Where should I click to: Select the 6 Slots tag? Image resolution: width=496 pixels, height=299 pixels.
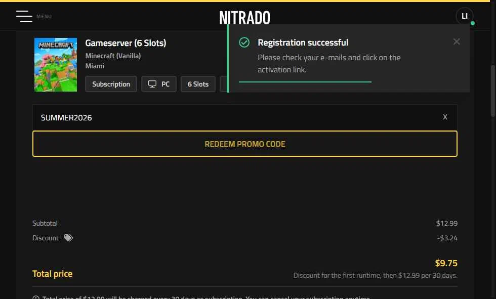coord(198,84)
